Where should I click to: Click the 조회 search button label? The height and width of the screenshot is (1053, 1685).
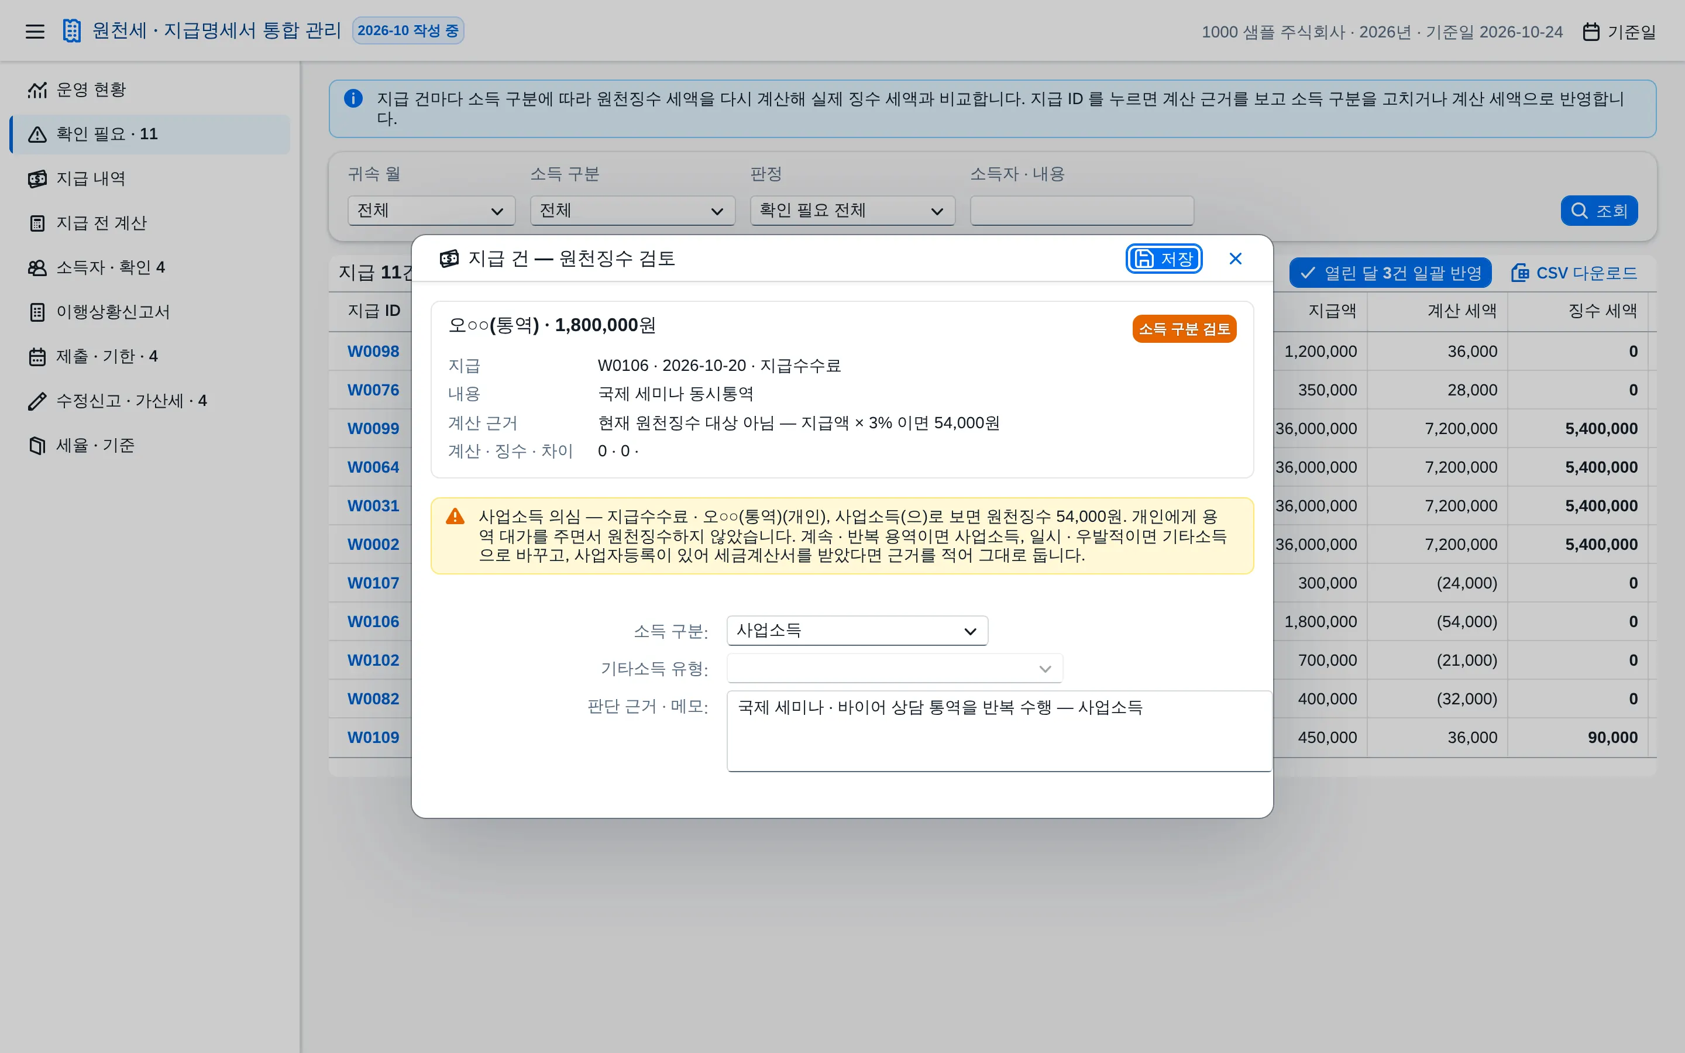point(1612,211)
